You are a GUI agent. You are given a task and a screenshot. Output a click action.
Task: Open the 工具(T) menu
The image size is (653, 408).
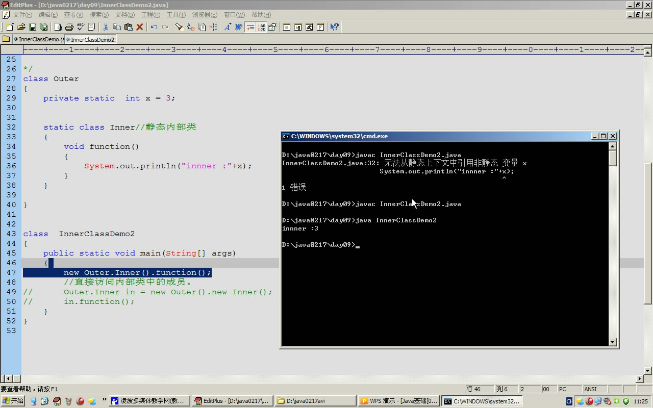[x=176, y=15]
